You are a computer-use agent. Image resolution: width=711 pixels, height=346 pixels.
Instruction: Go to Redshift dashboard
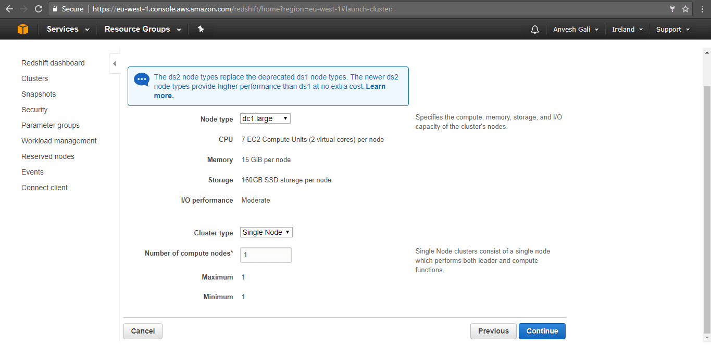53,63
